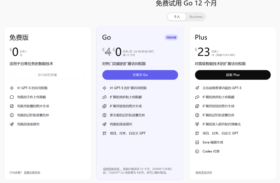
Task: Switch to the Business plan tab
Action: pos(196,17)
